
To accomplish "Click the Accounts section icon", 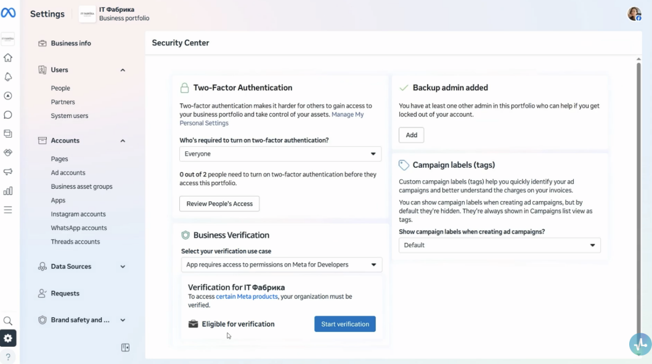I will [x=43, y=141].
